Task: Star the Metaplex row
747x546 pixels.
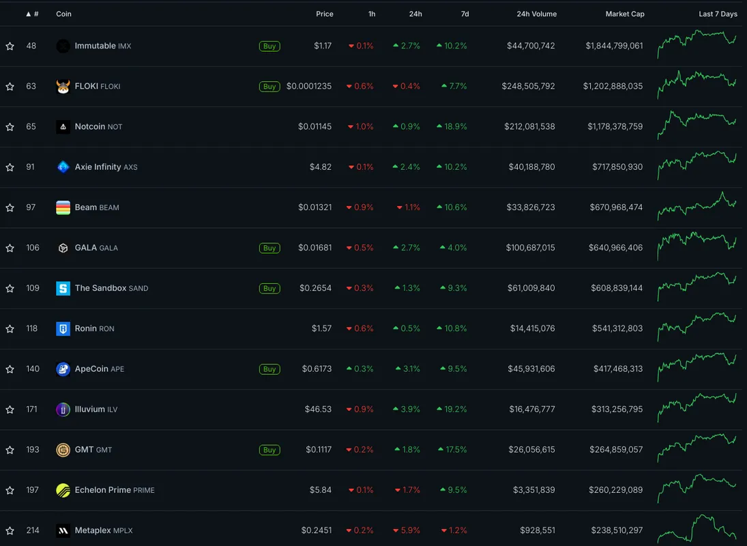Action: [10, 531]
